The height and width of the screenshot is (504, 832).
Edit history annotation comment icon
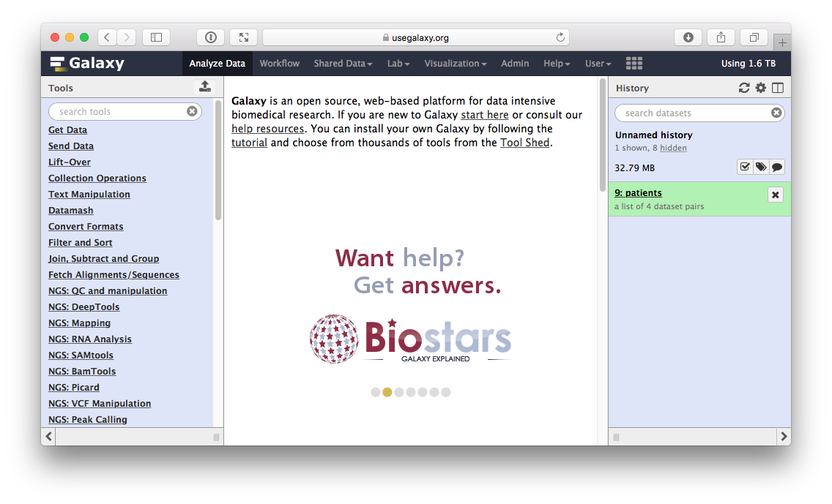click(777, 168)
